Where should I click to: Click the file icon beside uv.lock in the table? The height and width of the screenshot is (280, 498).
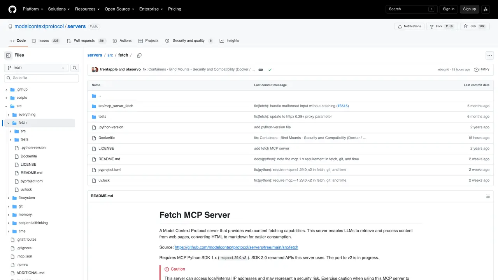(94, 180)
